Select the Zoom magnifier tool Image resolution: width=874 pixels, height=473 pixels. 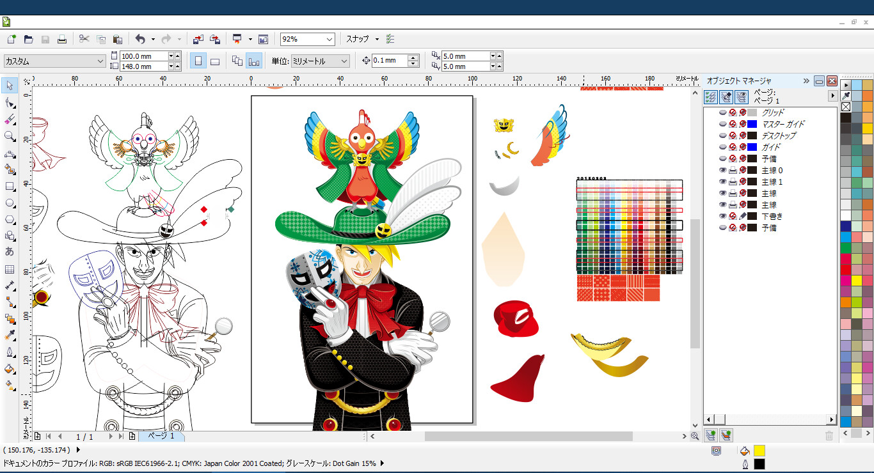pos(10,136)
